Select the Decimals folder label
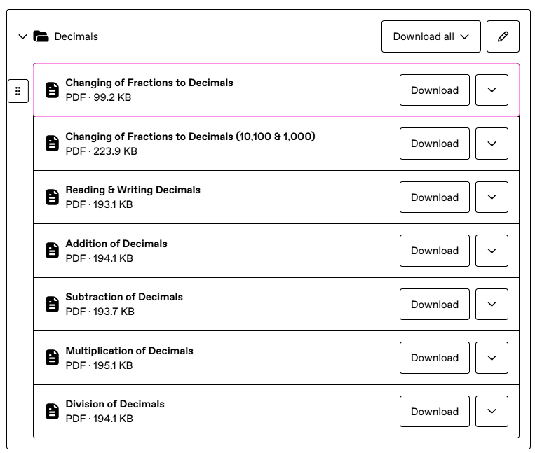Viewport: 535px width, 453px height. click(x=76, y=36)
